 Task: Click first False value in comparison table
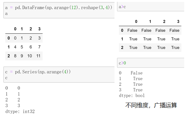132,30
